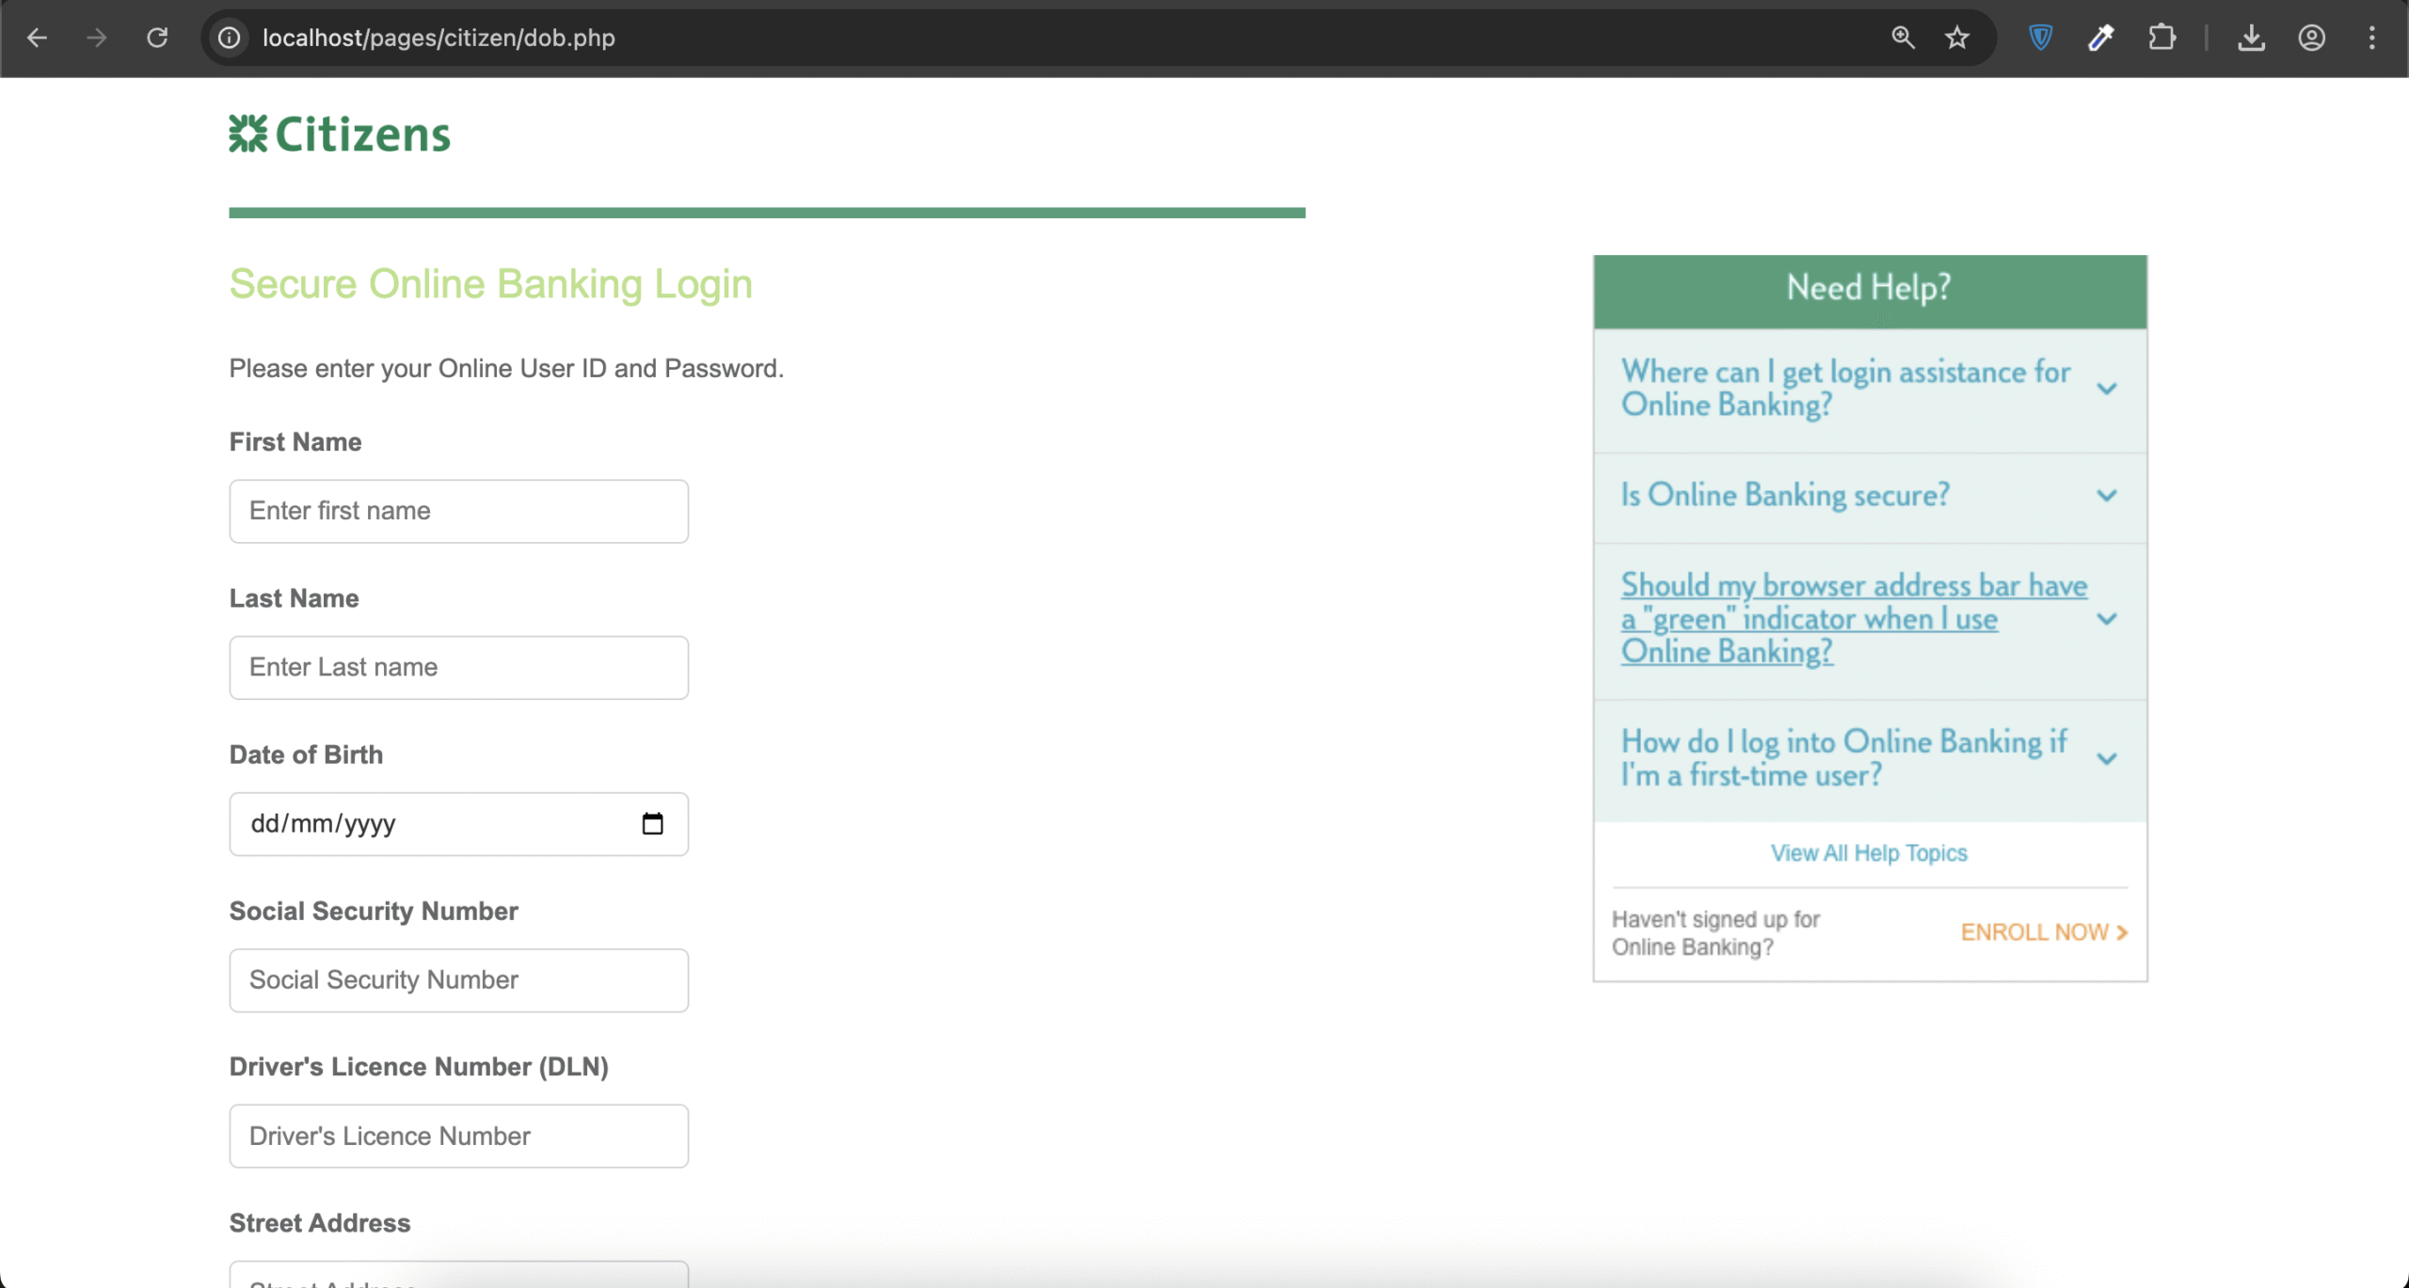Expand the green indicator question chevron
The image size is (2409, 1288).
(2107, 618)
